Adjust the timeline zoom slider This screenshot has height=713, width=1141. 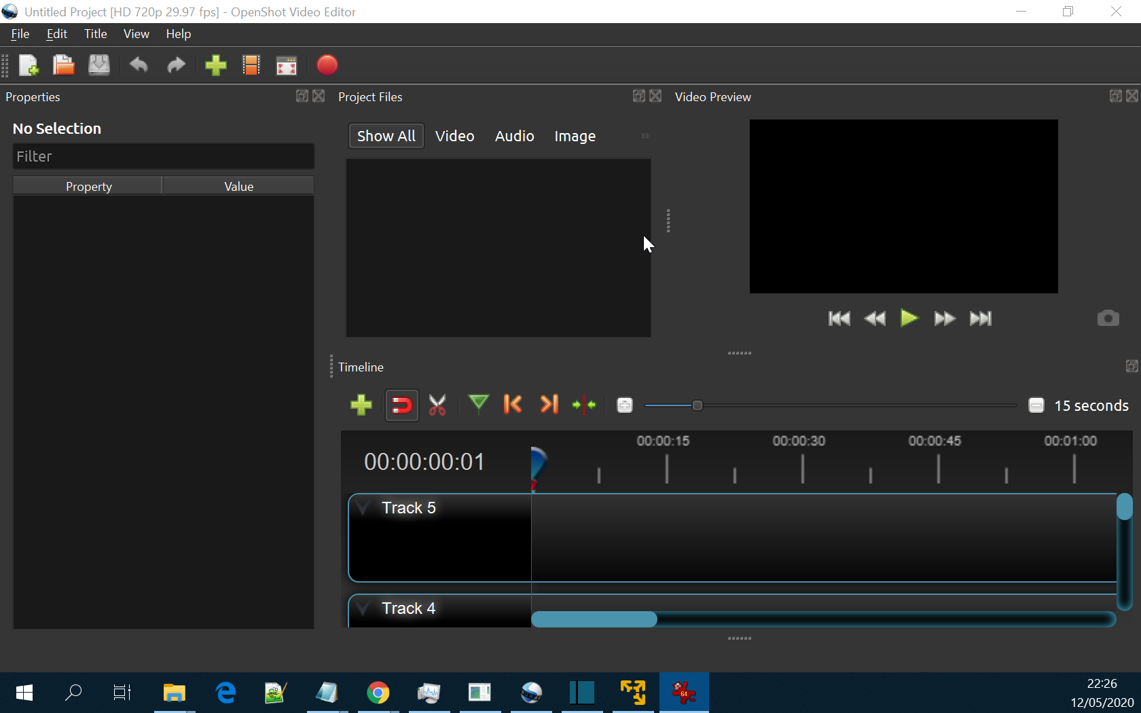point(697,405)
